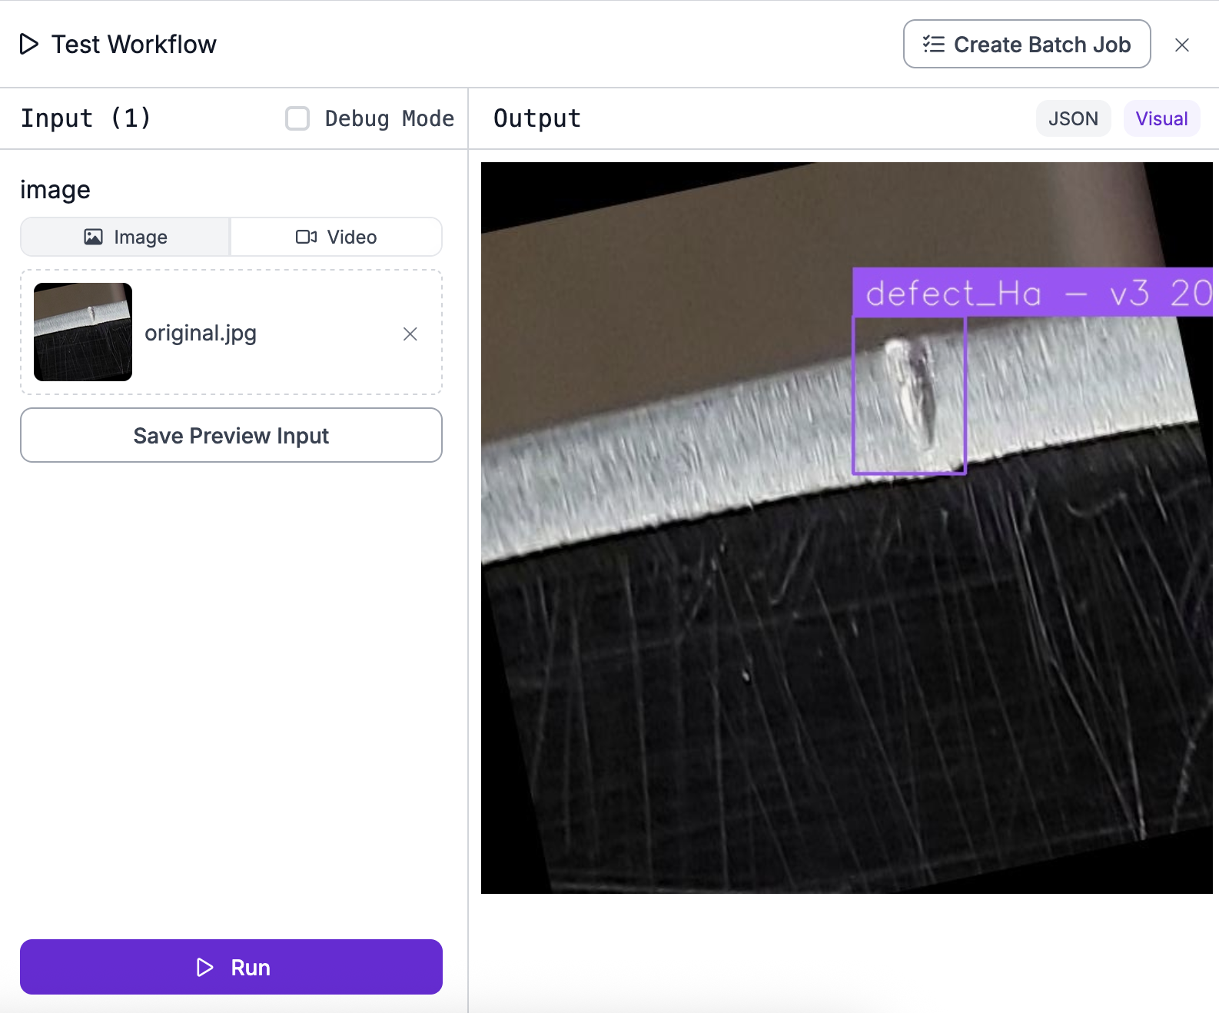Click inside the purple defect bounding box
1219x1013 pixels.
pyautogui.click(x=909, y=396)
